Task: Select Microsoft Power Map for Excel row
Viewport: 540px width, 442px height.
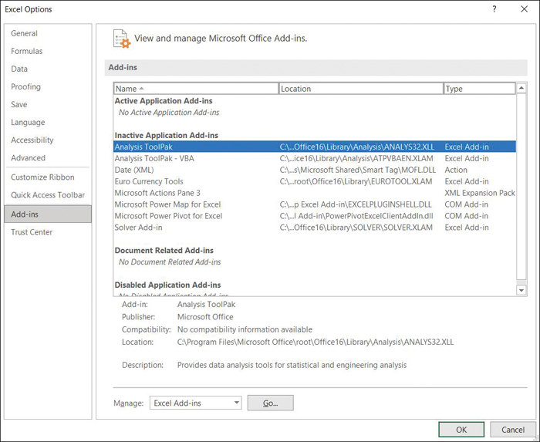Action: [x=315, y=204]
